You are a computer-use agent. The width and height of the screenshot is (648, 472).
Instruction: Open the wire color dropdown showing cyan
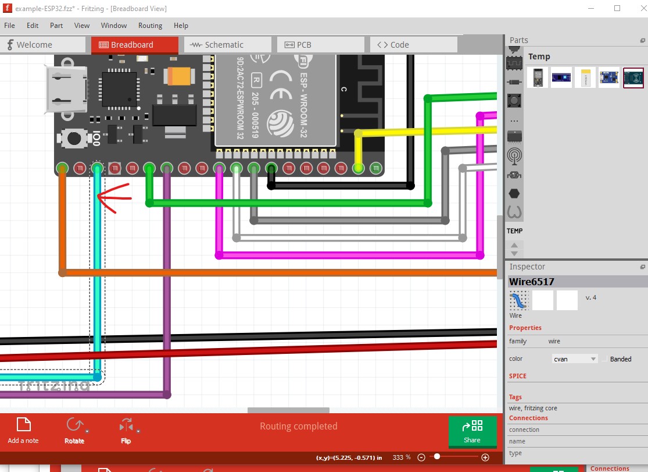click(574, 359)
